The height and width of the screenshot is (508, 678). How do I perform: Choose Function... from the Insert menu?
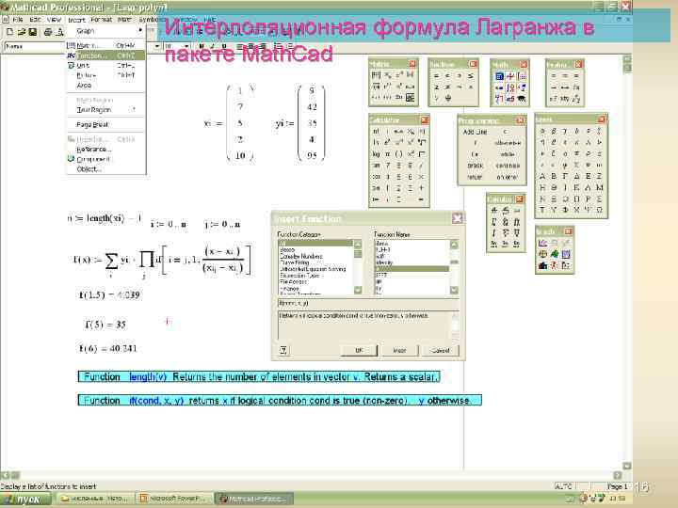[105, 56]
